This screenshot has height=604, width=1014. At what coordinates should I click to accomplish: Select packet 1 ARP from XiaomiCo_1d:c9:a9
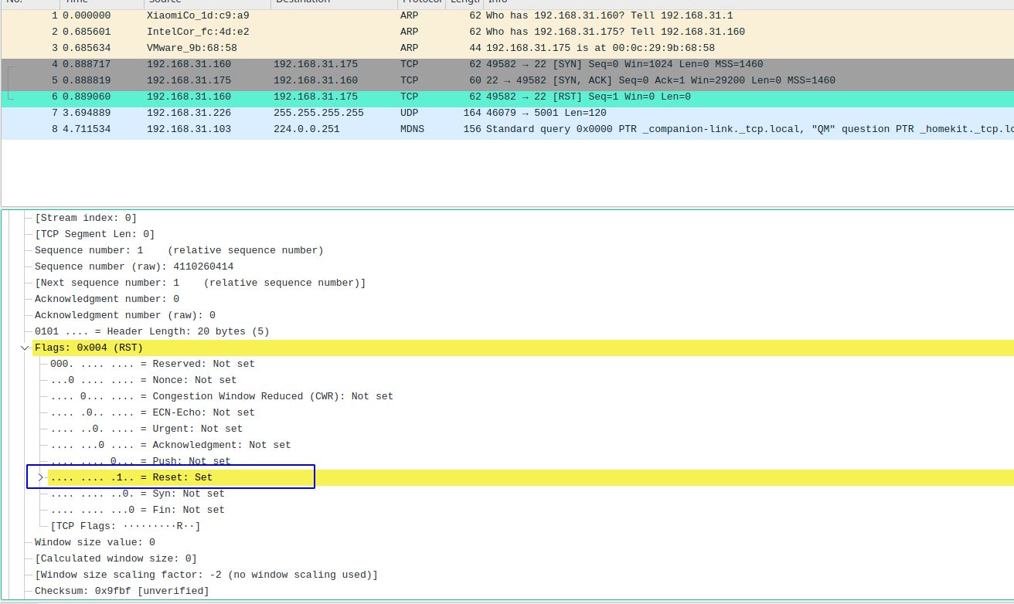point(507,15)
